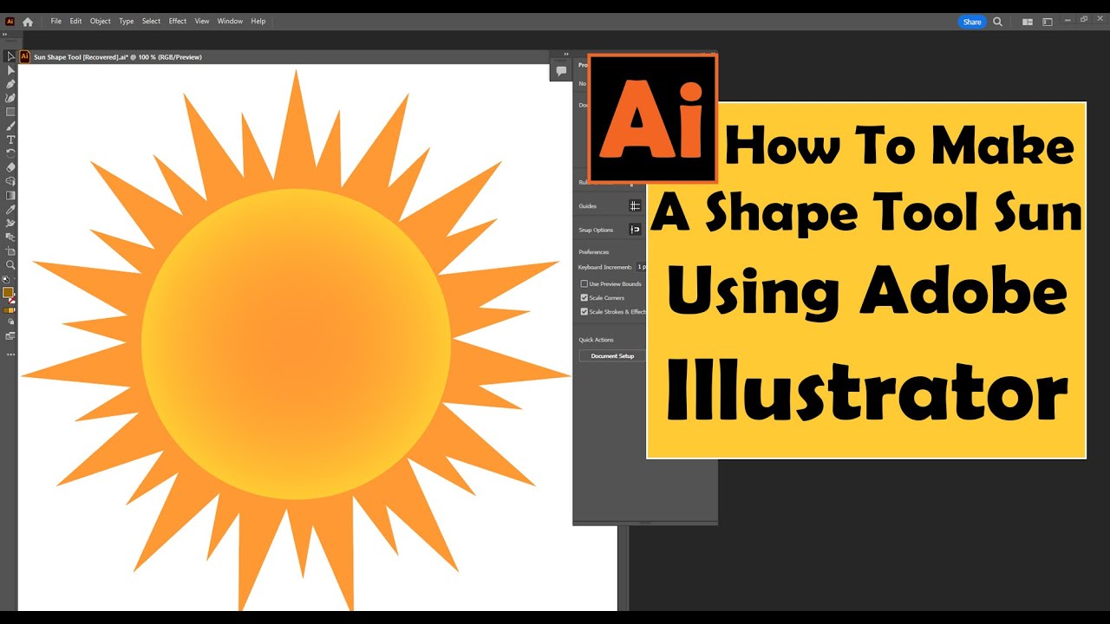
Task: Select the Paintbrush tool
Action: pos(10,126)
